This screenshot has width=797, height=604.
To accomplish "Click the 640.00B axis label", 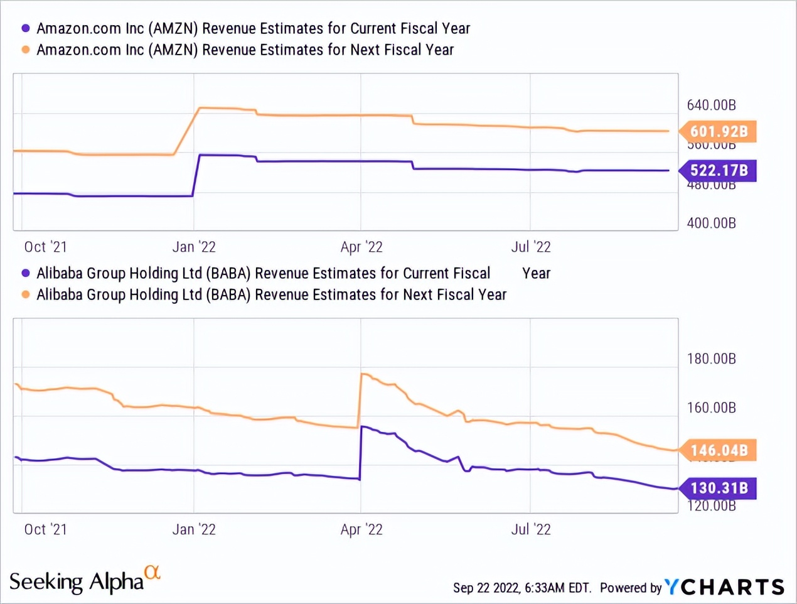I will [711, 105].
